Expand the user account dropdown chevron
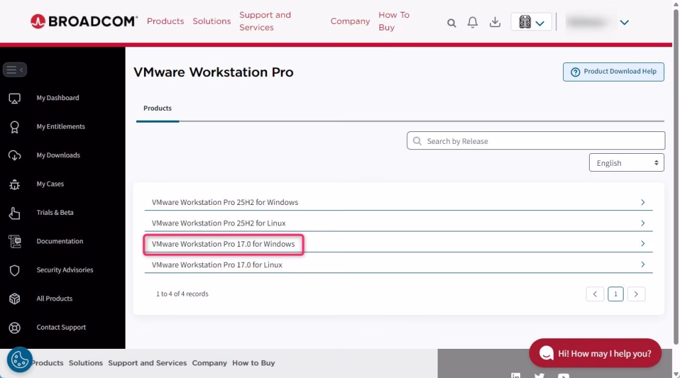The height and width of the screenshot is (378, 680). [624, 23]
